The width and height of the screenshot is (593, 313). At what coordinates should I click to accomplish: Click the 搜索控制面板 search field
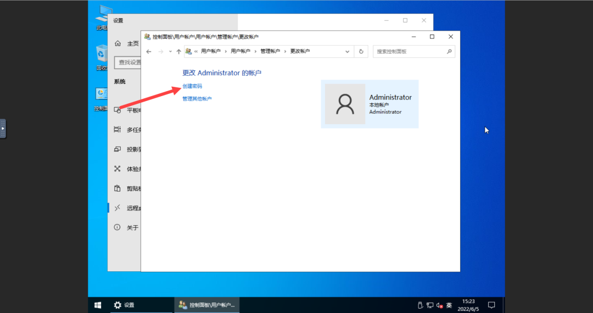pyautogui.click(x=410, y=52)
